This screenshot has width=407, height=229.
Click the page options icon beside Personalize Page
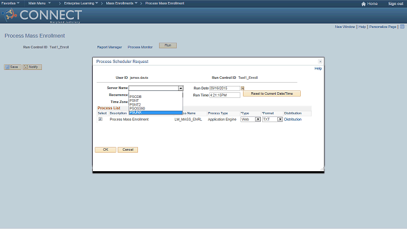coord(402,27)
